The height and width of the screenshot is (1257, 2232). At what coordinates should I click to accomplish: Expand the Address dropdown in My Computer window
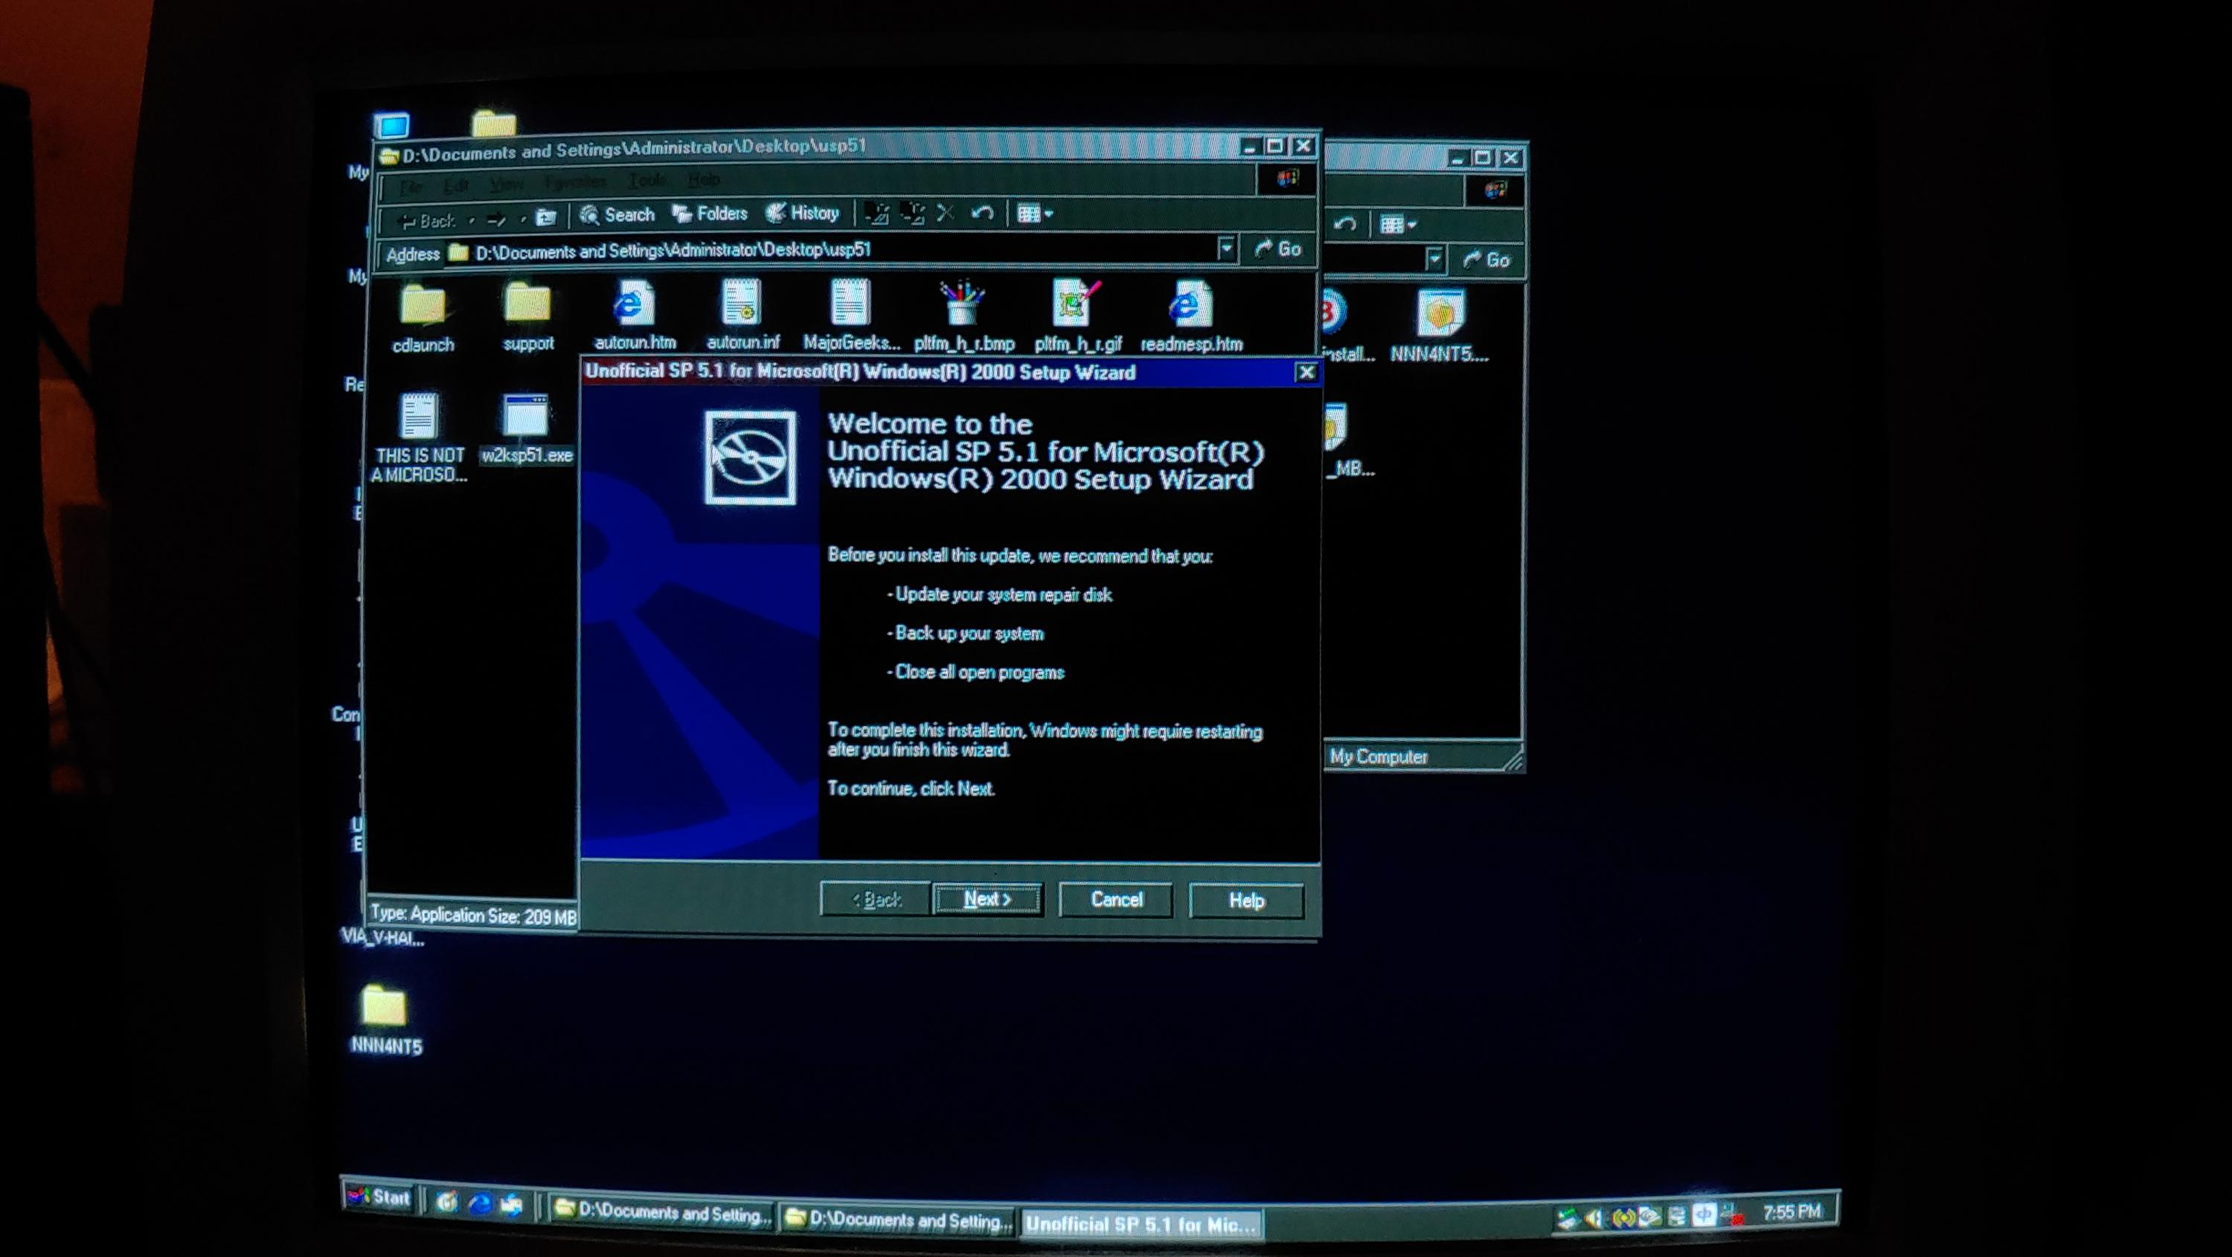click(x=1435, y=259)
